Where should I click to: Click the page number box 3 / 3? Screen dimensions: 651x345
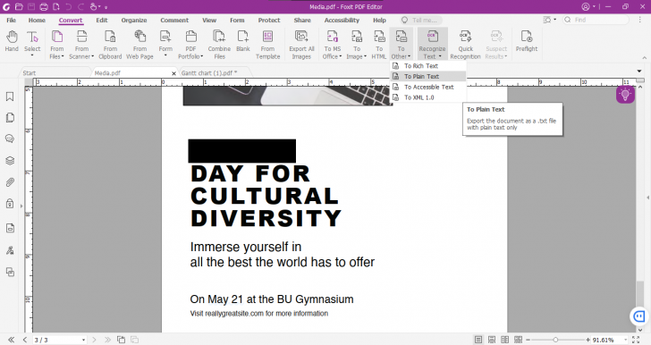click(59, 340)
